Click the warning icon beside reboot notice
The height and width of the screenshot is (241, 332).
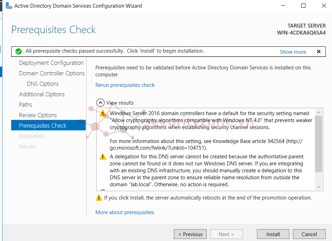tap(99, 198)
